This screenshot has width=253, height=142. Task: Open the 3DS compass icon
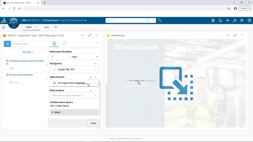click(x=13, y=23)
